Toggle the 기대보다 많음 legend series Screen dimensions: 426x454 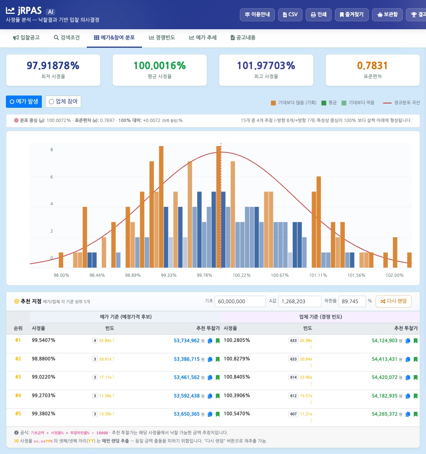(x=293, y=103)
